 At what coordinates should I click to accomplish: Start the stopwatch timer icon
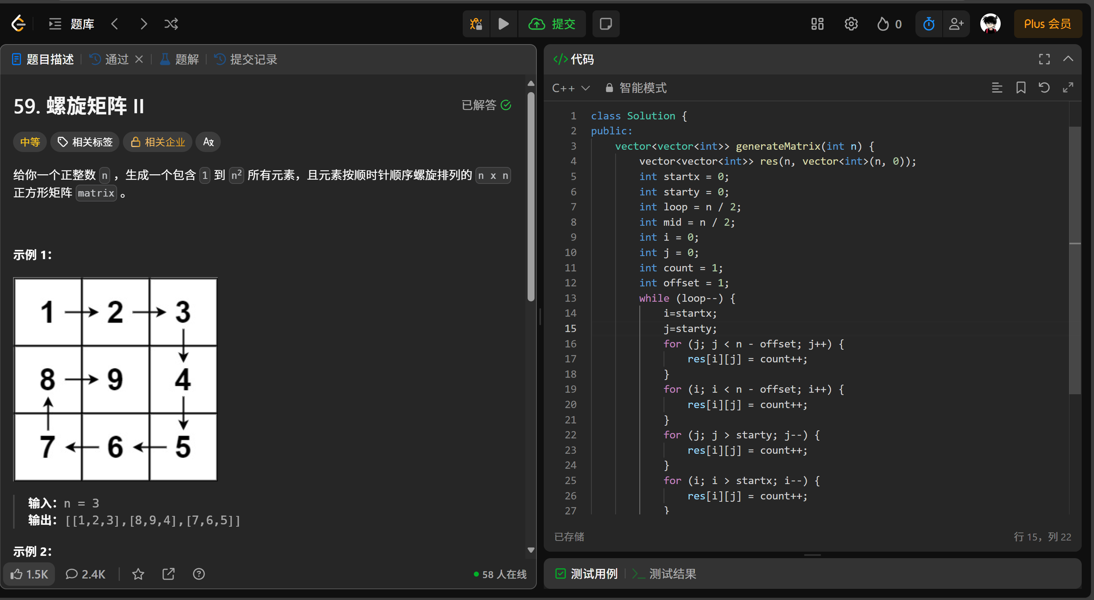[x=929, y=24]
